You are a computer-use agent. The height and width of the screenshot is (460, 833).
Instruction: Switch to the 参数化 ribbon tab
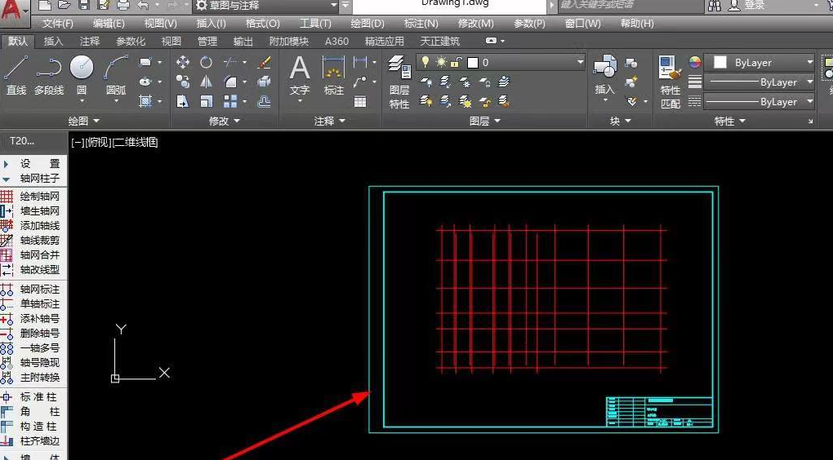pyautogui.click(x=131, y=41)
